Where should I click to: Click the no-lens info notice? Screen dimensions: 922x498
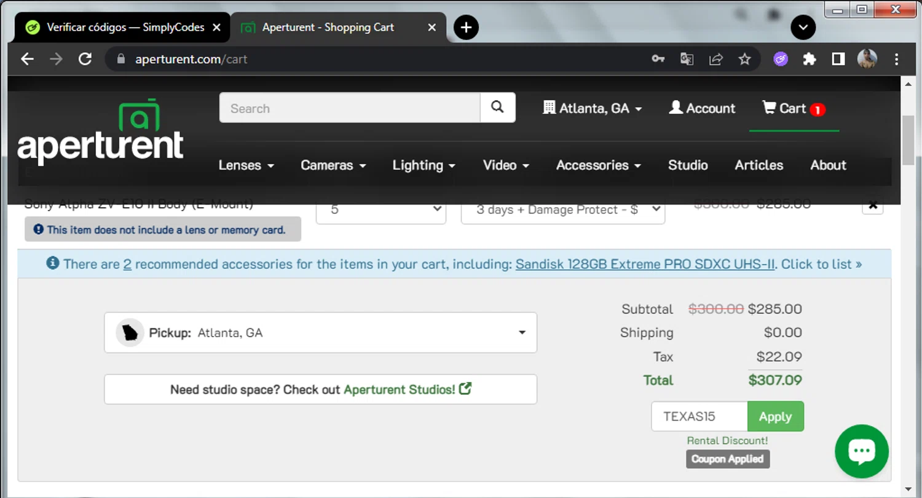click(163, 229)
